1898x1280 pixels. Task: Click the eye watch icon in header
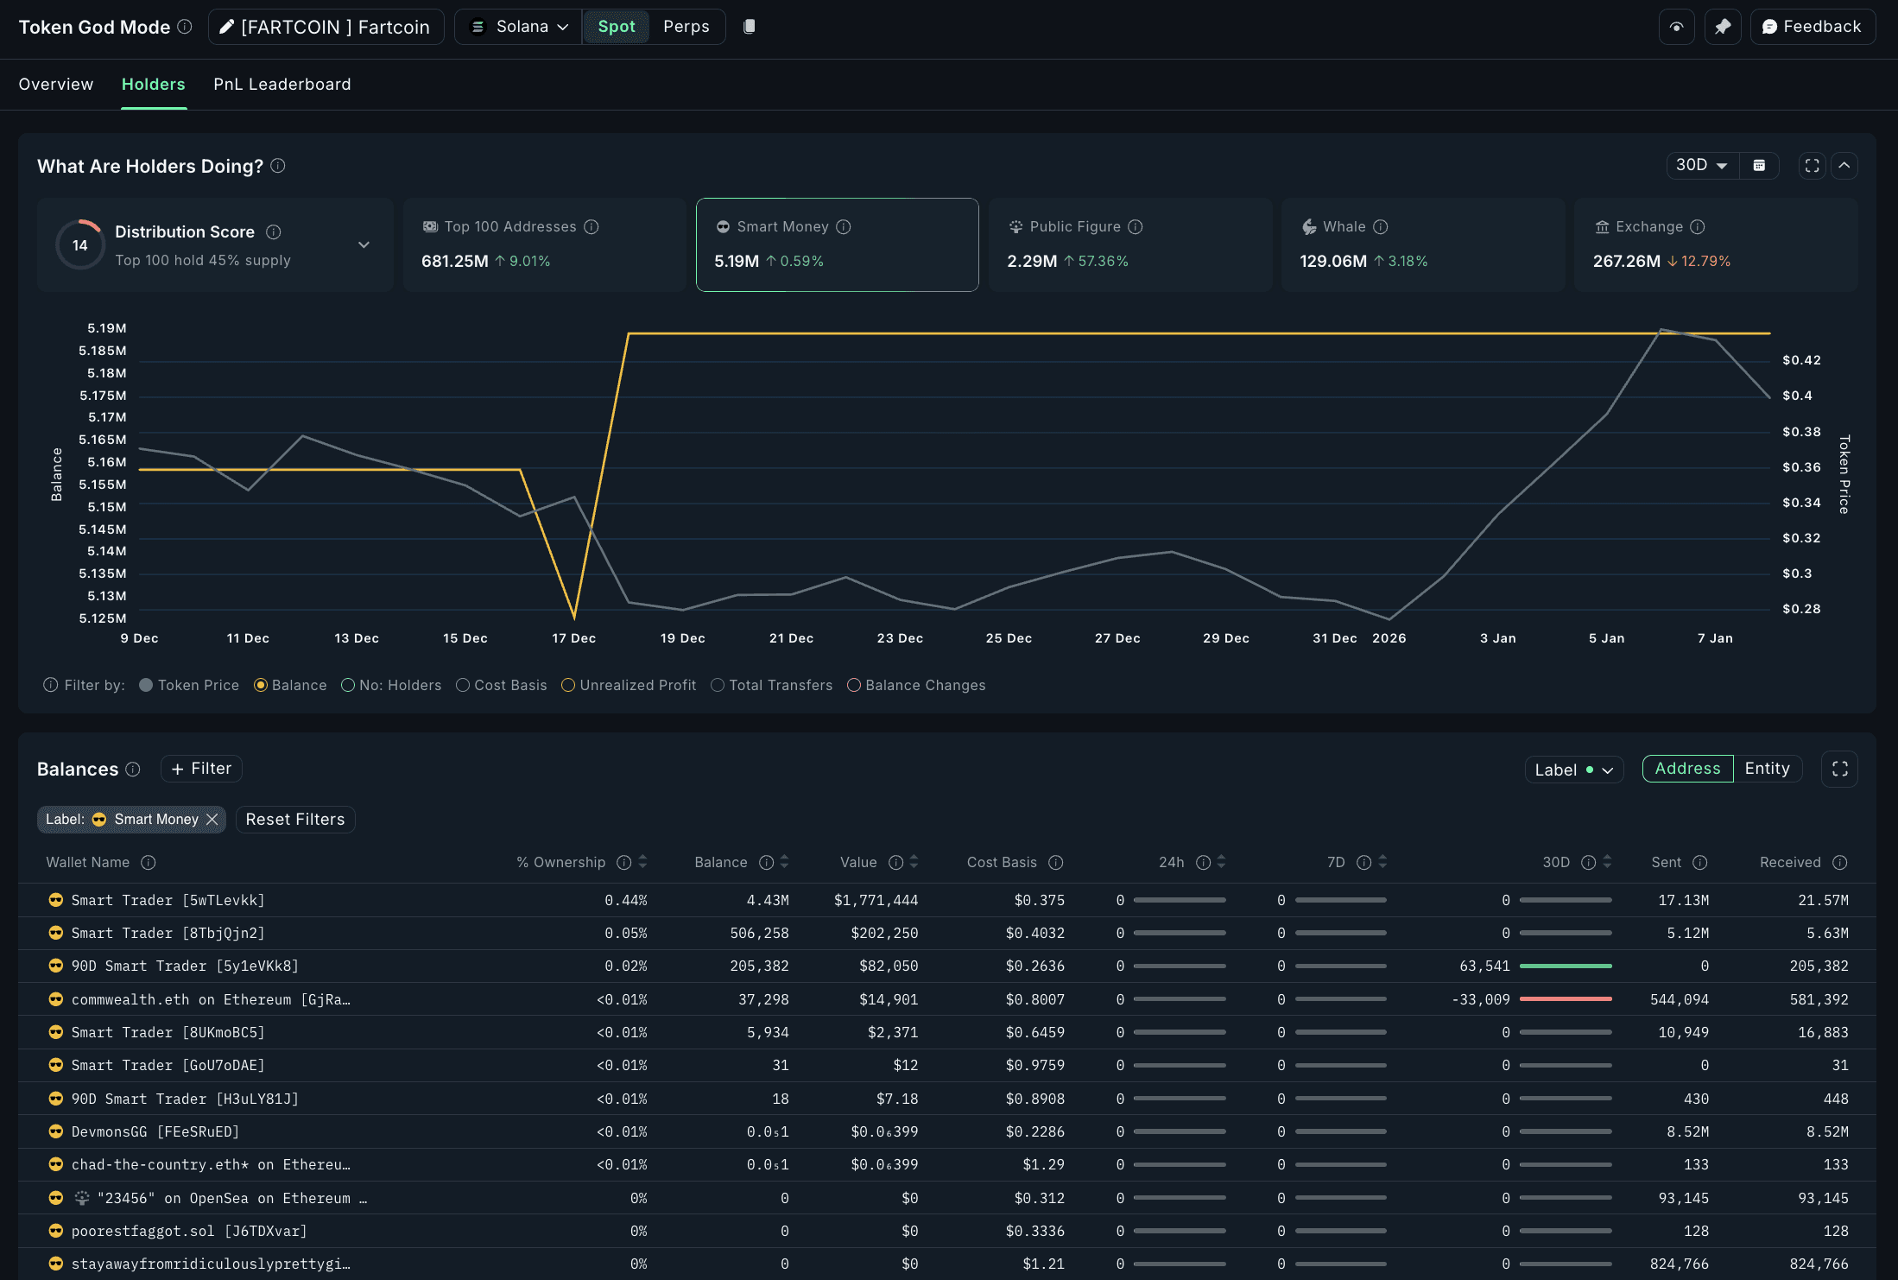1676,27
